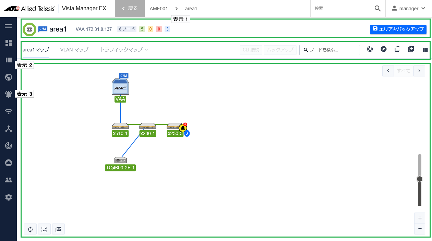Click the CLI 接続 button

point(251,50)
